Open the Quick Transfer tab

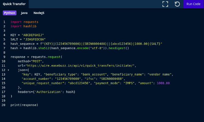coord(14,4)
